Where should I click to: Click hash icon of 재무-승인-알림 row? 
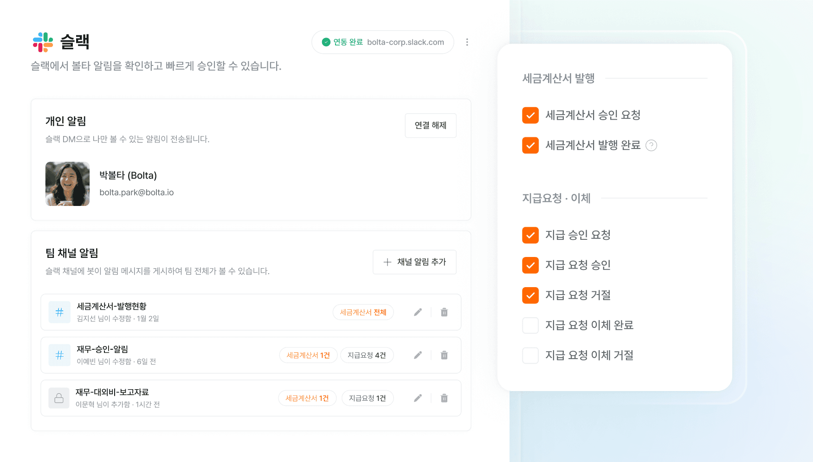(x=59, y=355)
